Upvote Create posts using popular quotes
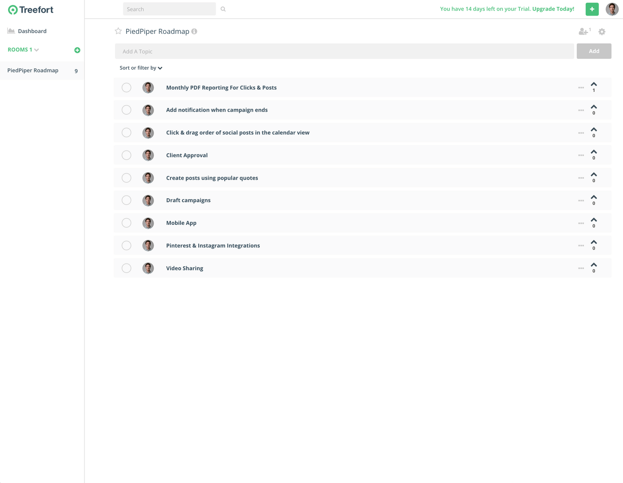Viewport: 623px width, 483px height. pos(594,175)
